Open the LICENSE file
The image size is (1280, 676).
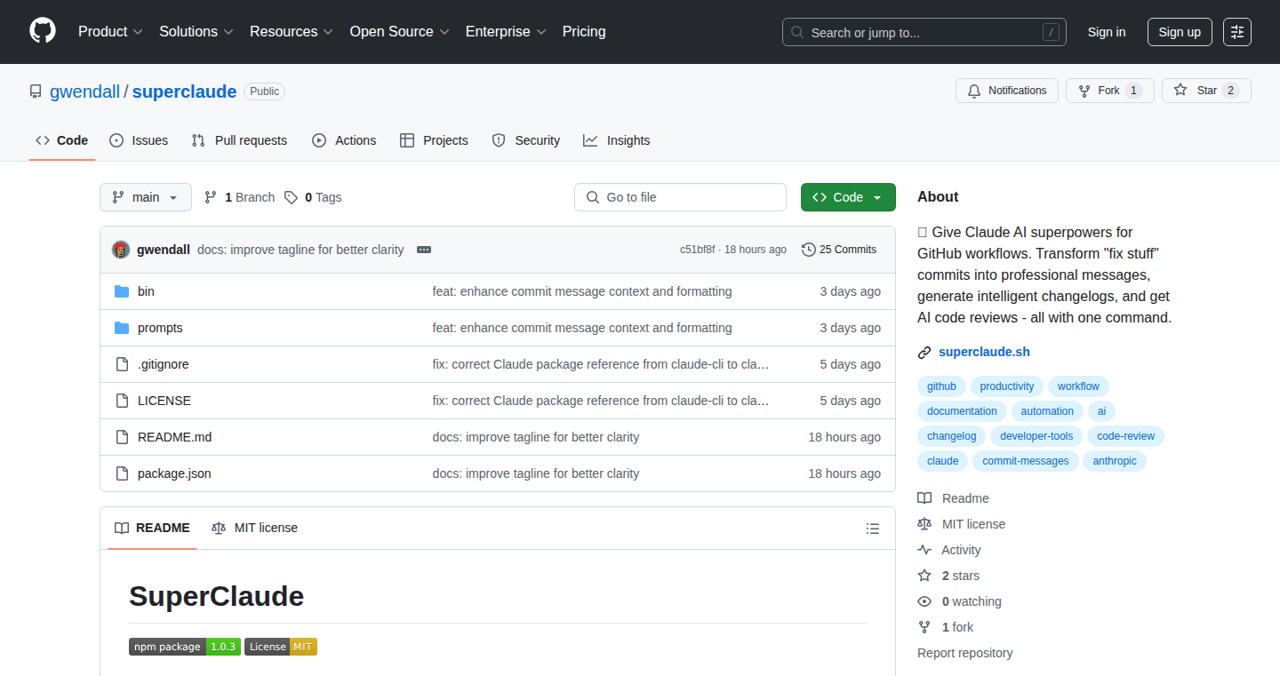click(x=164, y=401)
